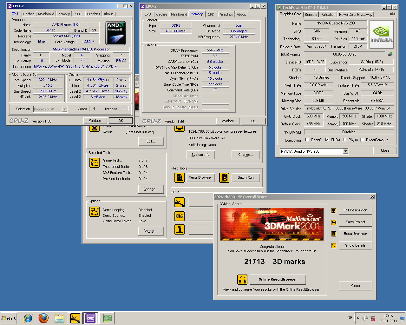Open the Processor #1 selection dropdown
Viewport: 406px width, 325px height.
click(x=64, y=109)
